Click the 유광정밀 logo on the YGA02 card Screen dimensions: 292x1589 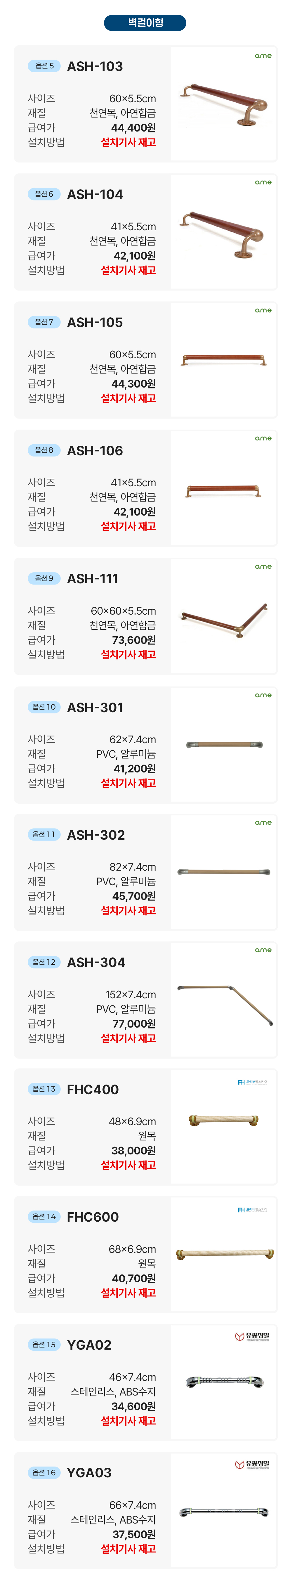pyautogui.click(x=252, y=1337)
